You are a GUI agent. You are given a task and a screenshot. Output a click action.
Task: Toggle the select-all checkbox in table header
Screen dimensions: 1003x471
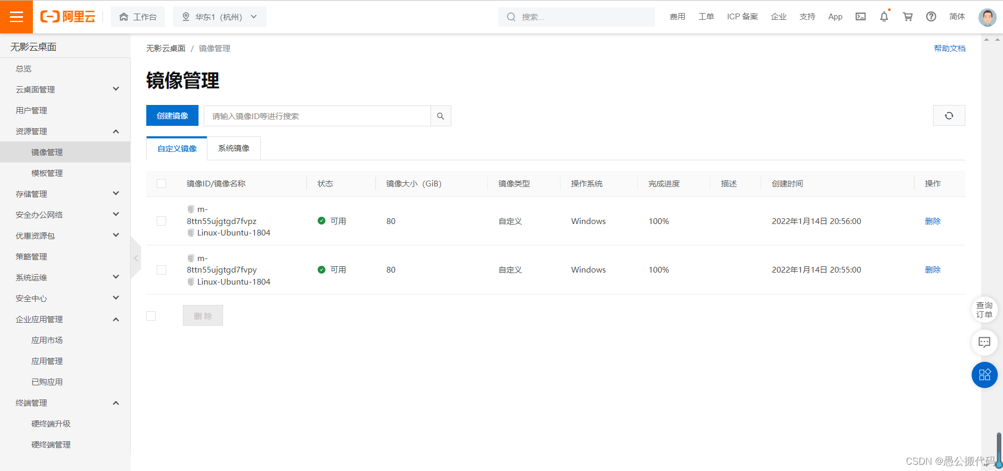coord(161,184)
